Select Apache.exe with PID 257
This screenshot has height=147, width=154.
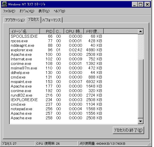74,113
